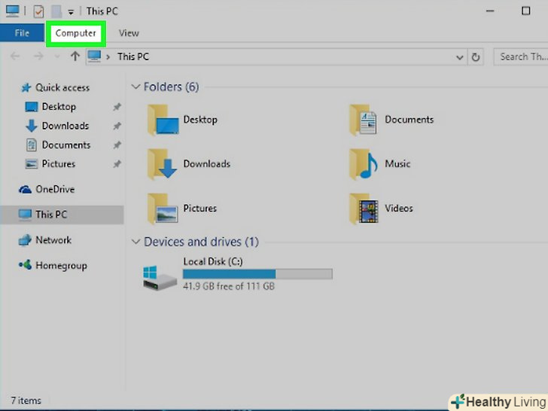Open the Customize Quick Access Toolbar dropdown

point(71,12)
